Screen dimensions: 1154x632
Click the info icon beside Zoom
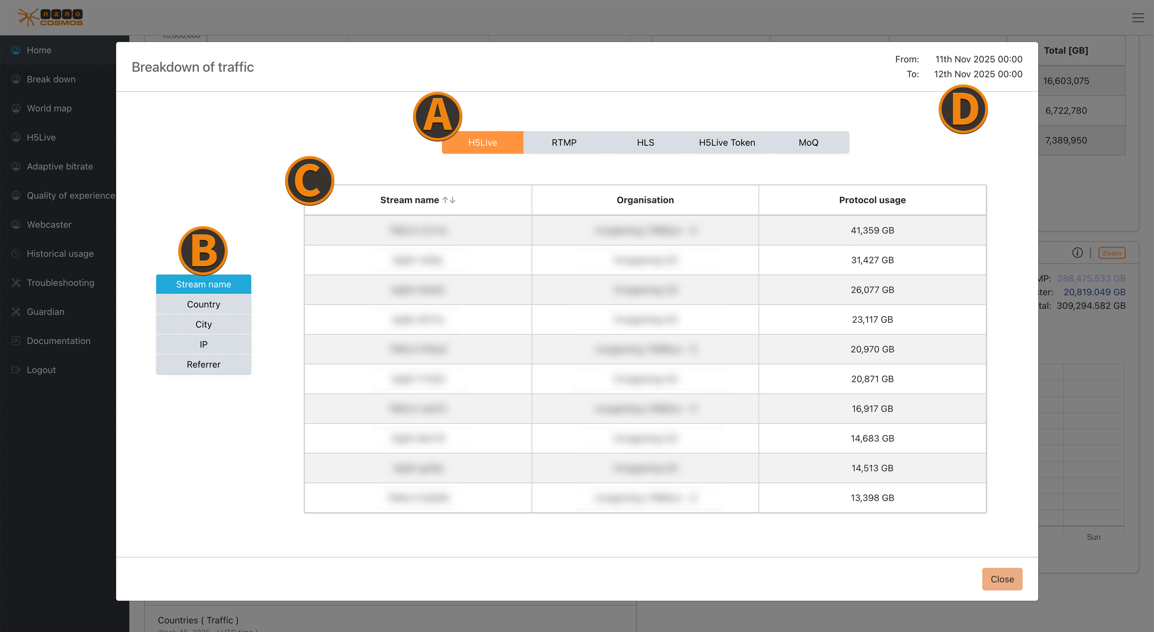coord(1077,253)
